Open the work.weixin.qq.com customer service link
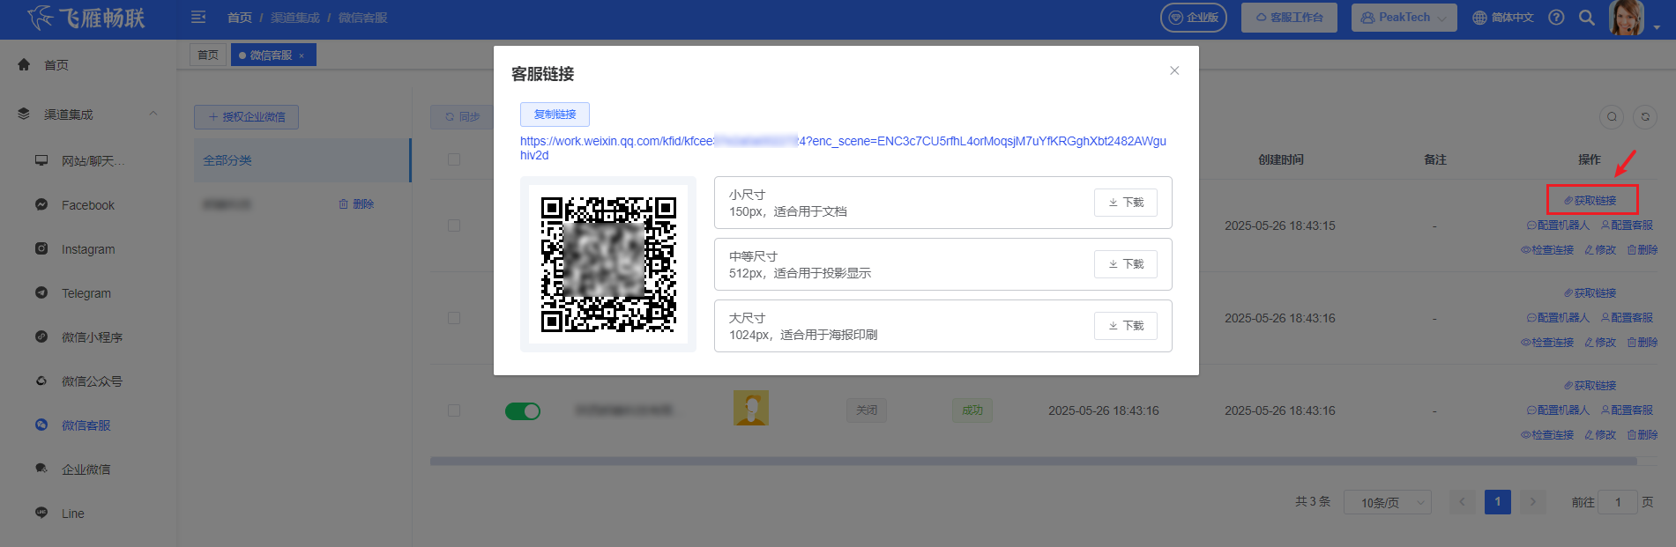1676x547 pixels. 843,148
